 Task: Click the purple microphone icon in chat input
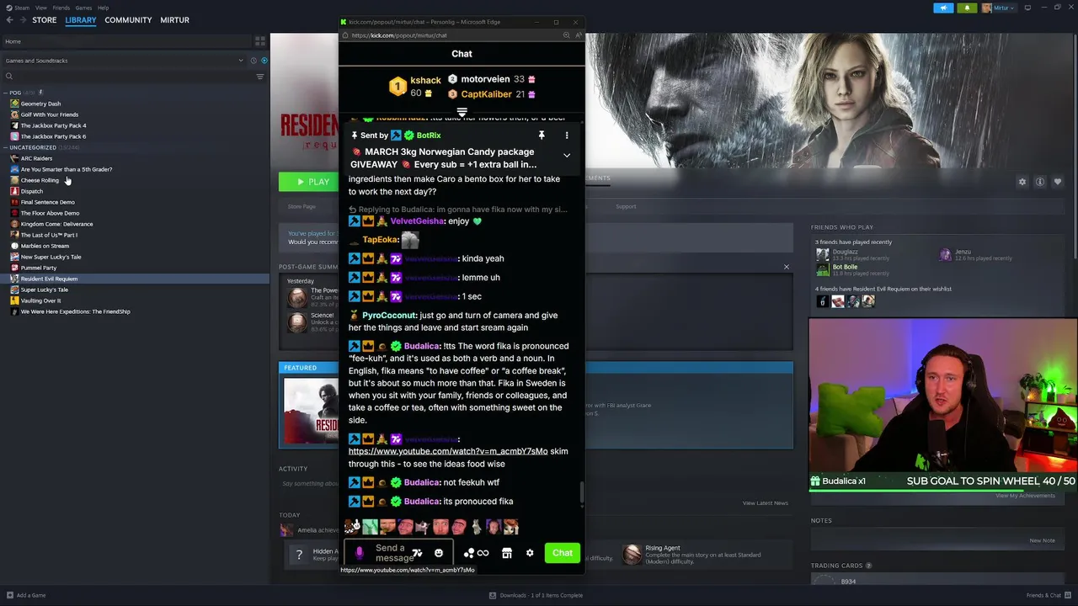coord(360,553)
